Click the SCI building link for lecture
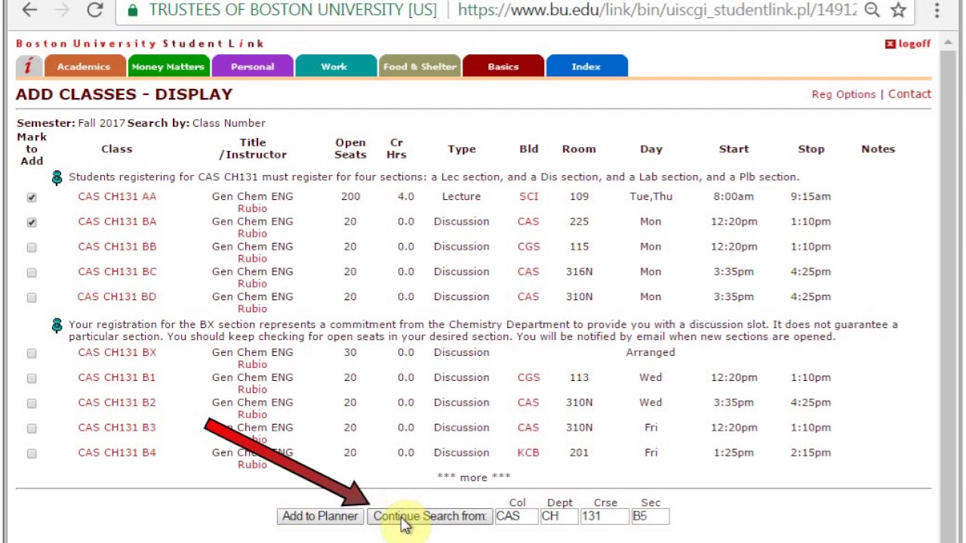The image size is (966, 543). click(x=528, y=196)
